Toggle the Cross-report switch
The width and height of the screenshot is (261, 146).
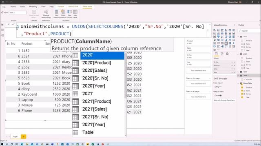point(219,87)
